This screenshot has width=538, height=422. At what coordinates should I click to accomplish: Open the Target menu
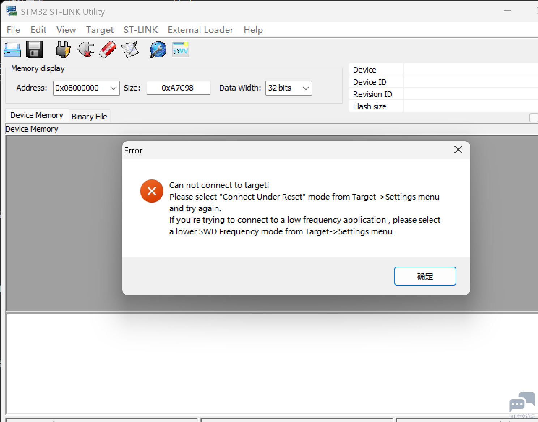[x=100, y=30]
